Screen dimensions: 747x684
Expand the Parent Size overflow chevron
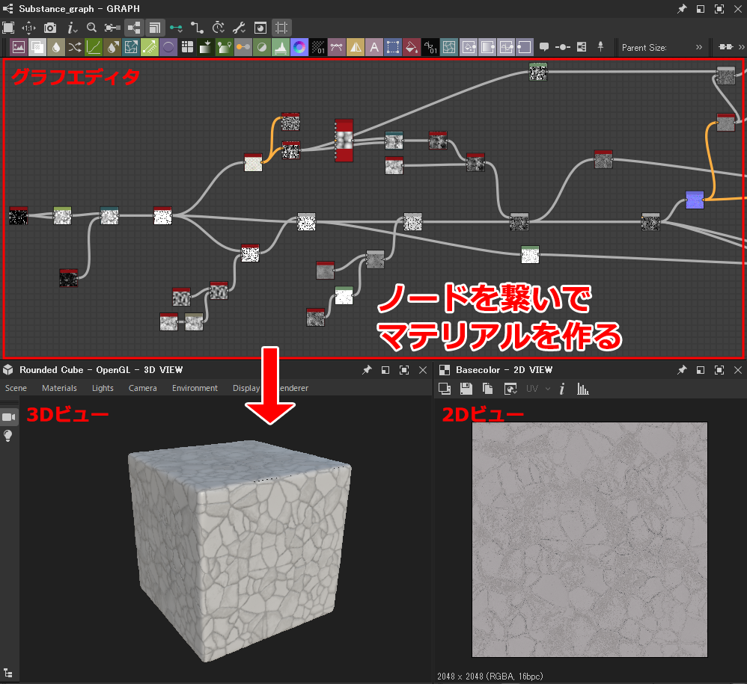[x=699, y=47]
